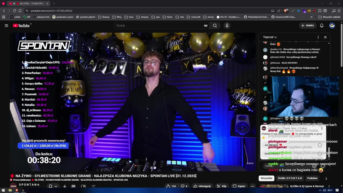
Task: Open YouTube notifications bell
Action: [322, 25]
